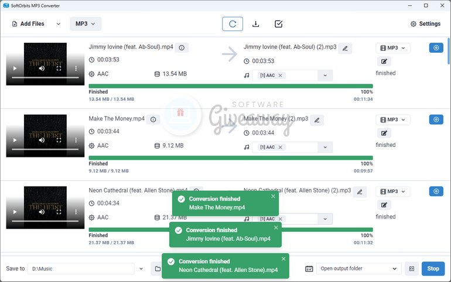The height and width of the screenshot is (282, 451).
Task: Click the Jimmy Iovine album thumbnail
Action: click(x=45, y=64)
